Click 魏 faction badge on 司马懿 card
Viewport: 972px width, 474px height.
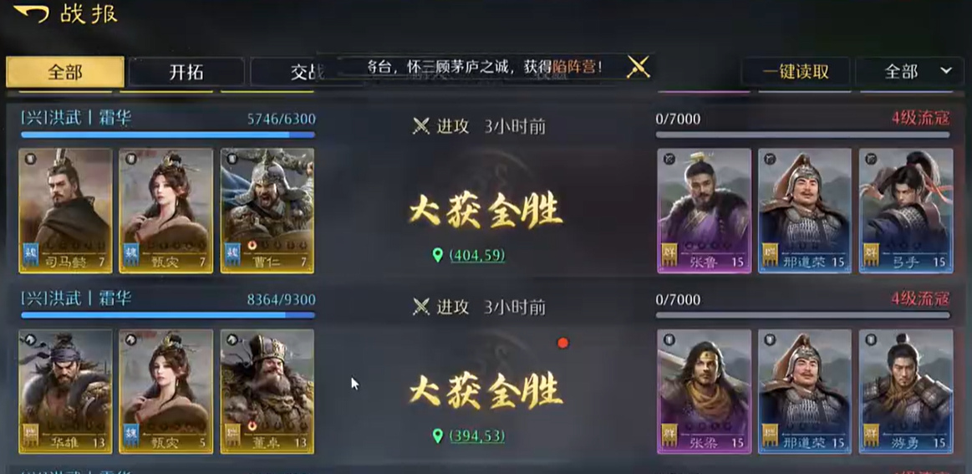[31, 255]
